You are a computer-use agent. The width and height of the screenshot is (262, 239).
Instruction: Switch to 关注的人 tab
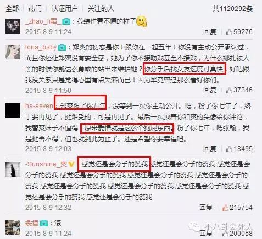pyautogui.click(x=101, y=9)
